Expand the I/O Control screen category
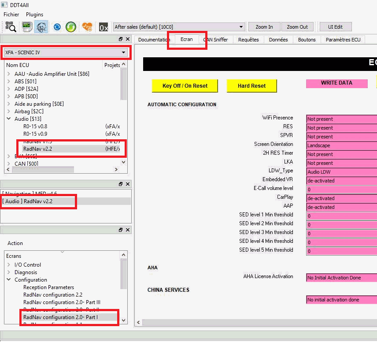 click(x=9, y=265)
